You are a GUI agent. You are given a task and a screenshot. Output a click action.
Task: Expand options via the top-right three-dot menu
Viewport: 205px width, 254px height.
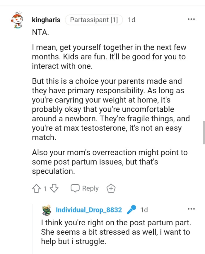191,19
